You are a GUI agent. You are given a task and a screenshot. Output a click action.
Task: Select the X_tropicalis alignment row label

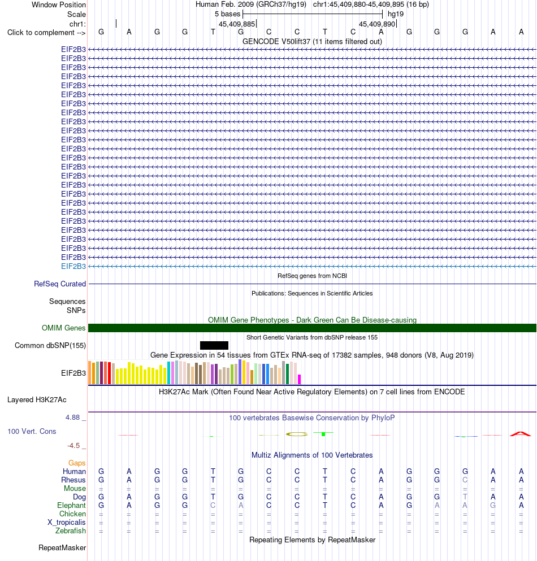coord(67,523)
